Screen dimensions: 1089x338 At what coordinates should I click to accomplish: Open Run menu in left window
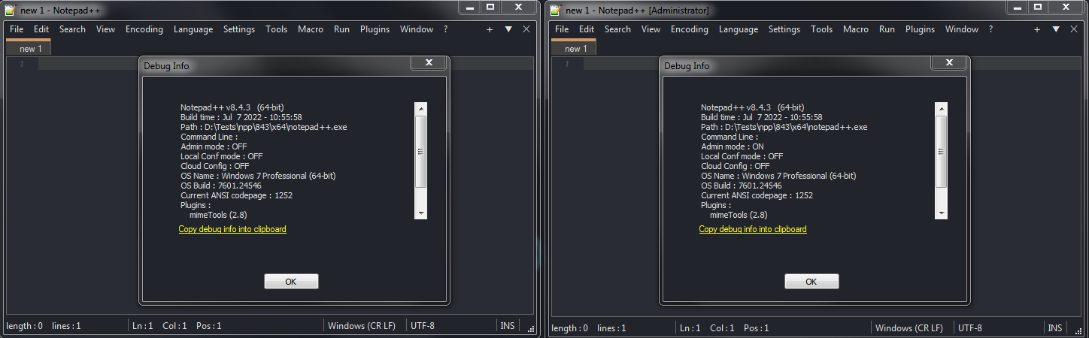341,29
